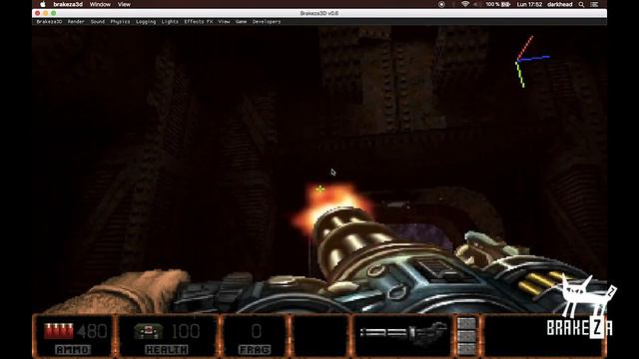Viewport: 639px width, 359px height.
Task: Open the Developers menu
Action: [x=267, y=22]
